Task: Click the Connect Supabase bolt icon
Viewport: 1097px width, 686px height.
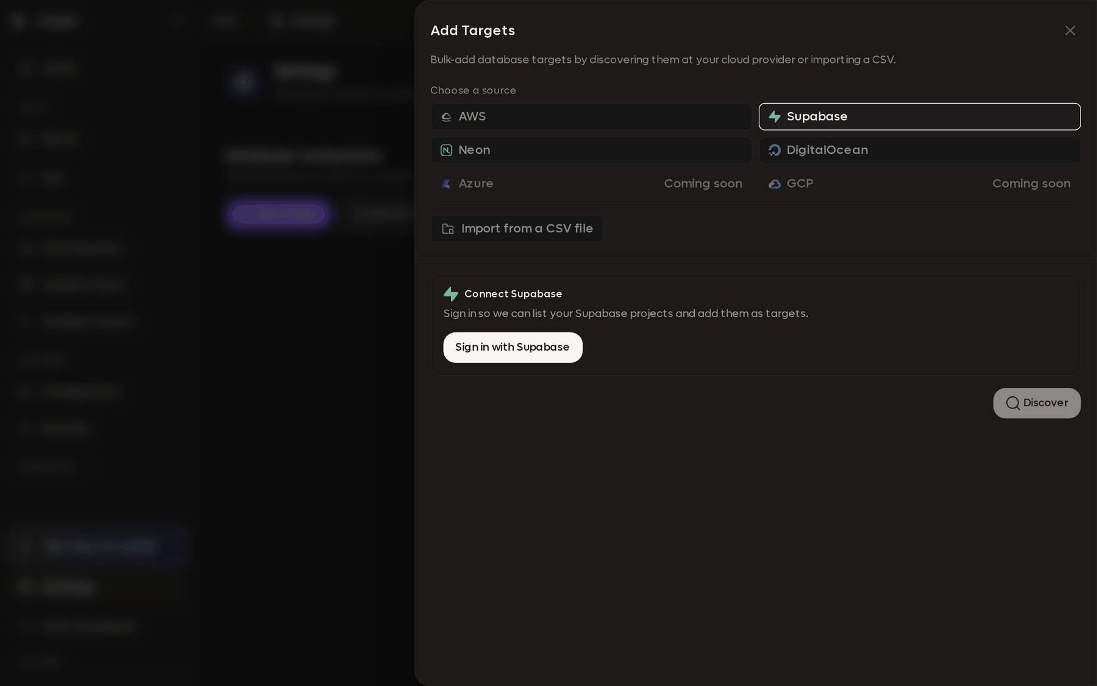Action: pyautogui.click(x=451, y=294)
